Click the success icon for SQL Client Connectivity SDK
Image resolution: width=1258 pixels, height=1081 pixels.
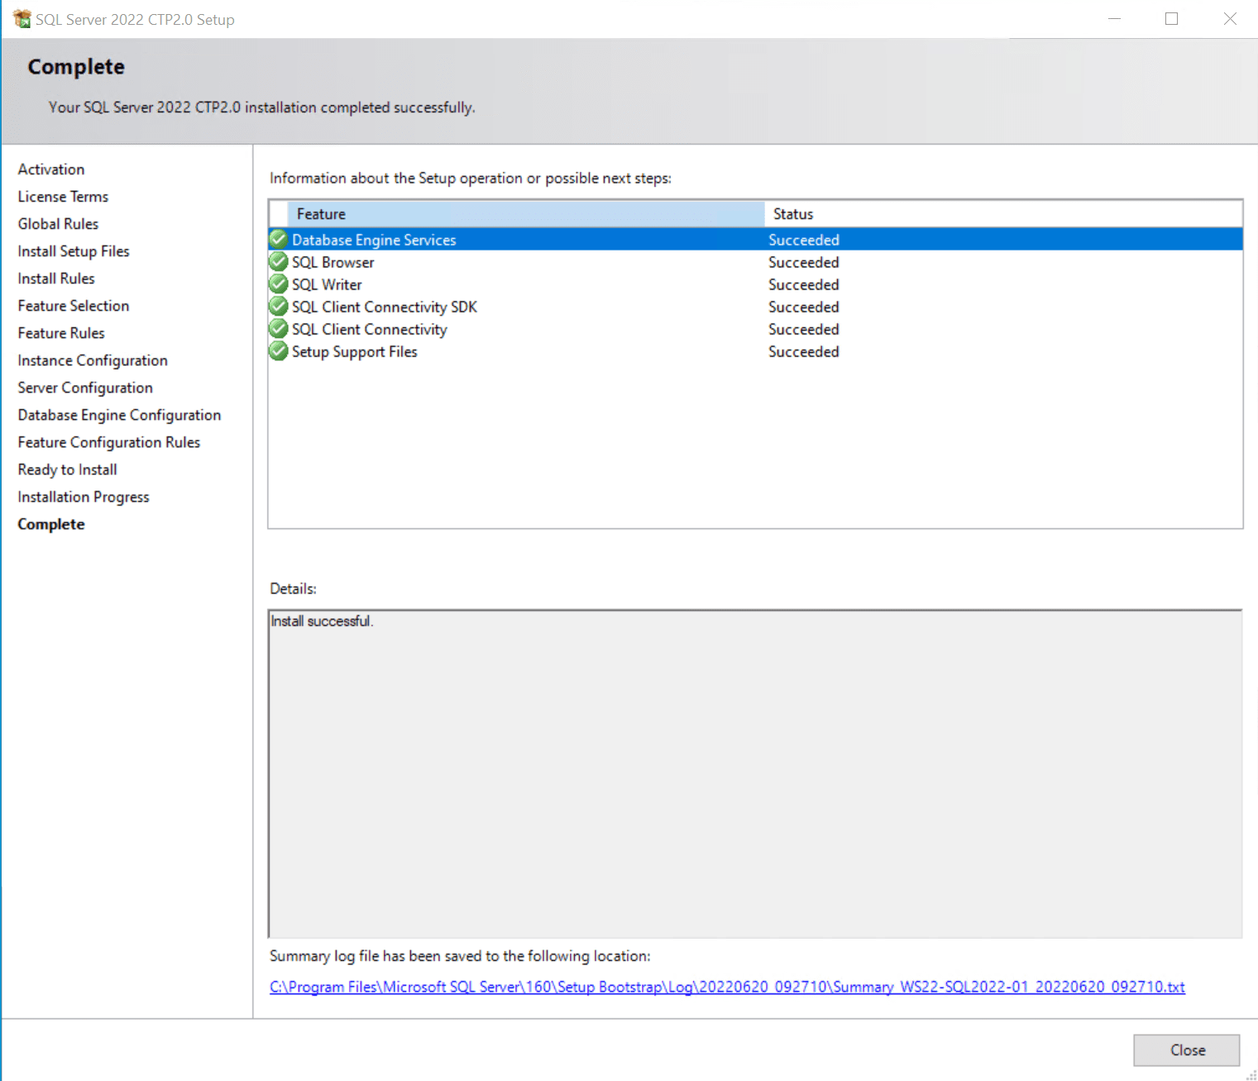click(x=279, y=307)
